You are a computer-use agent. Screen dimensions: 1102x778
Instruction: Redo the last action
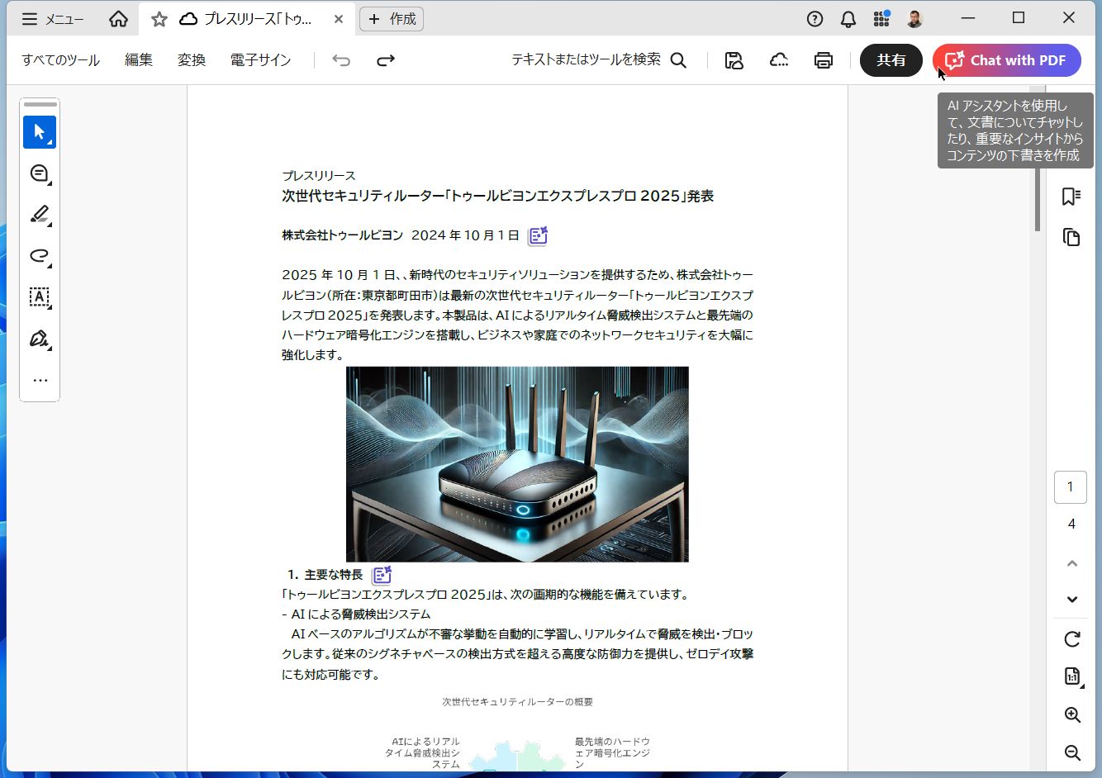386,60
